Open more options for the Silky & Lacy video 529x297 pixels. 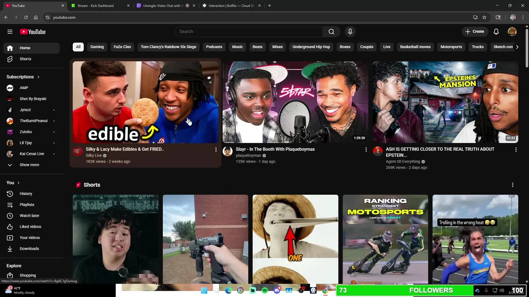tap(216, 150)
